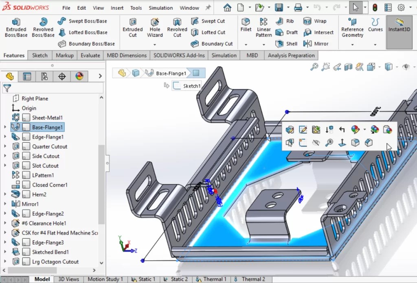Select the Extruded Boss/Base tool
This screenshot has width=417, height=283.
click(16, 28)
